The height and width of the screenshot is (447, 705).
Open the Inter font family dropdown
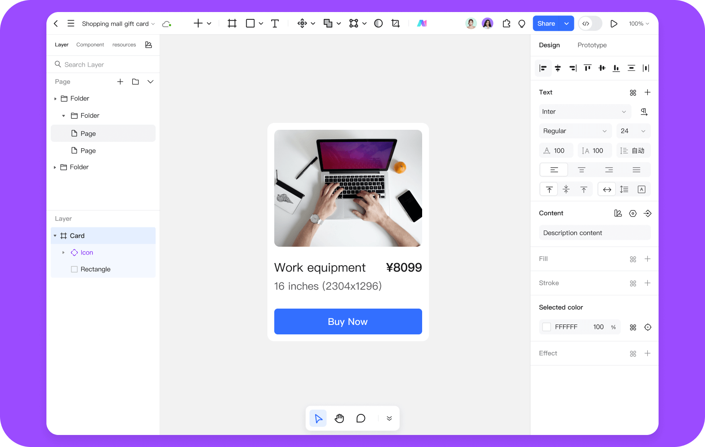[585, 112]
